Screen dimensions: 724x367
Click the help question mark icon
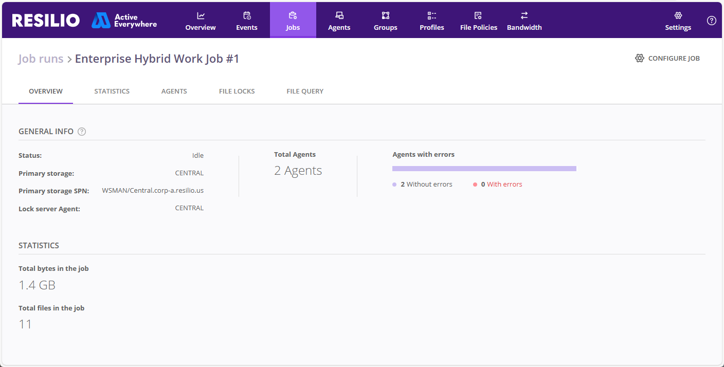point(712,21)
